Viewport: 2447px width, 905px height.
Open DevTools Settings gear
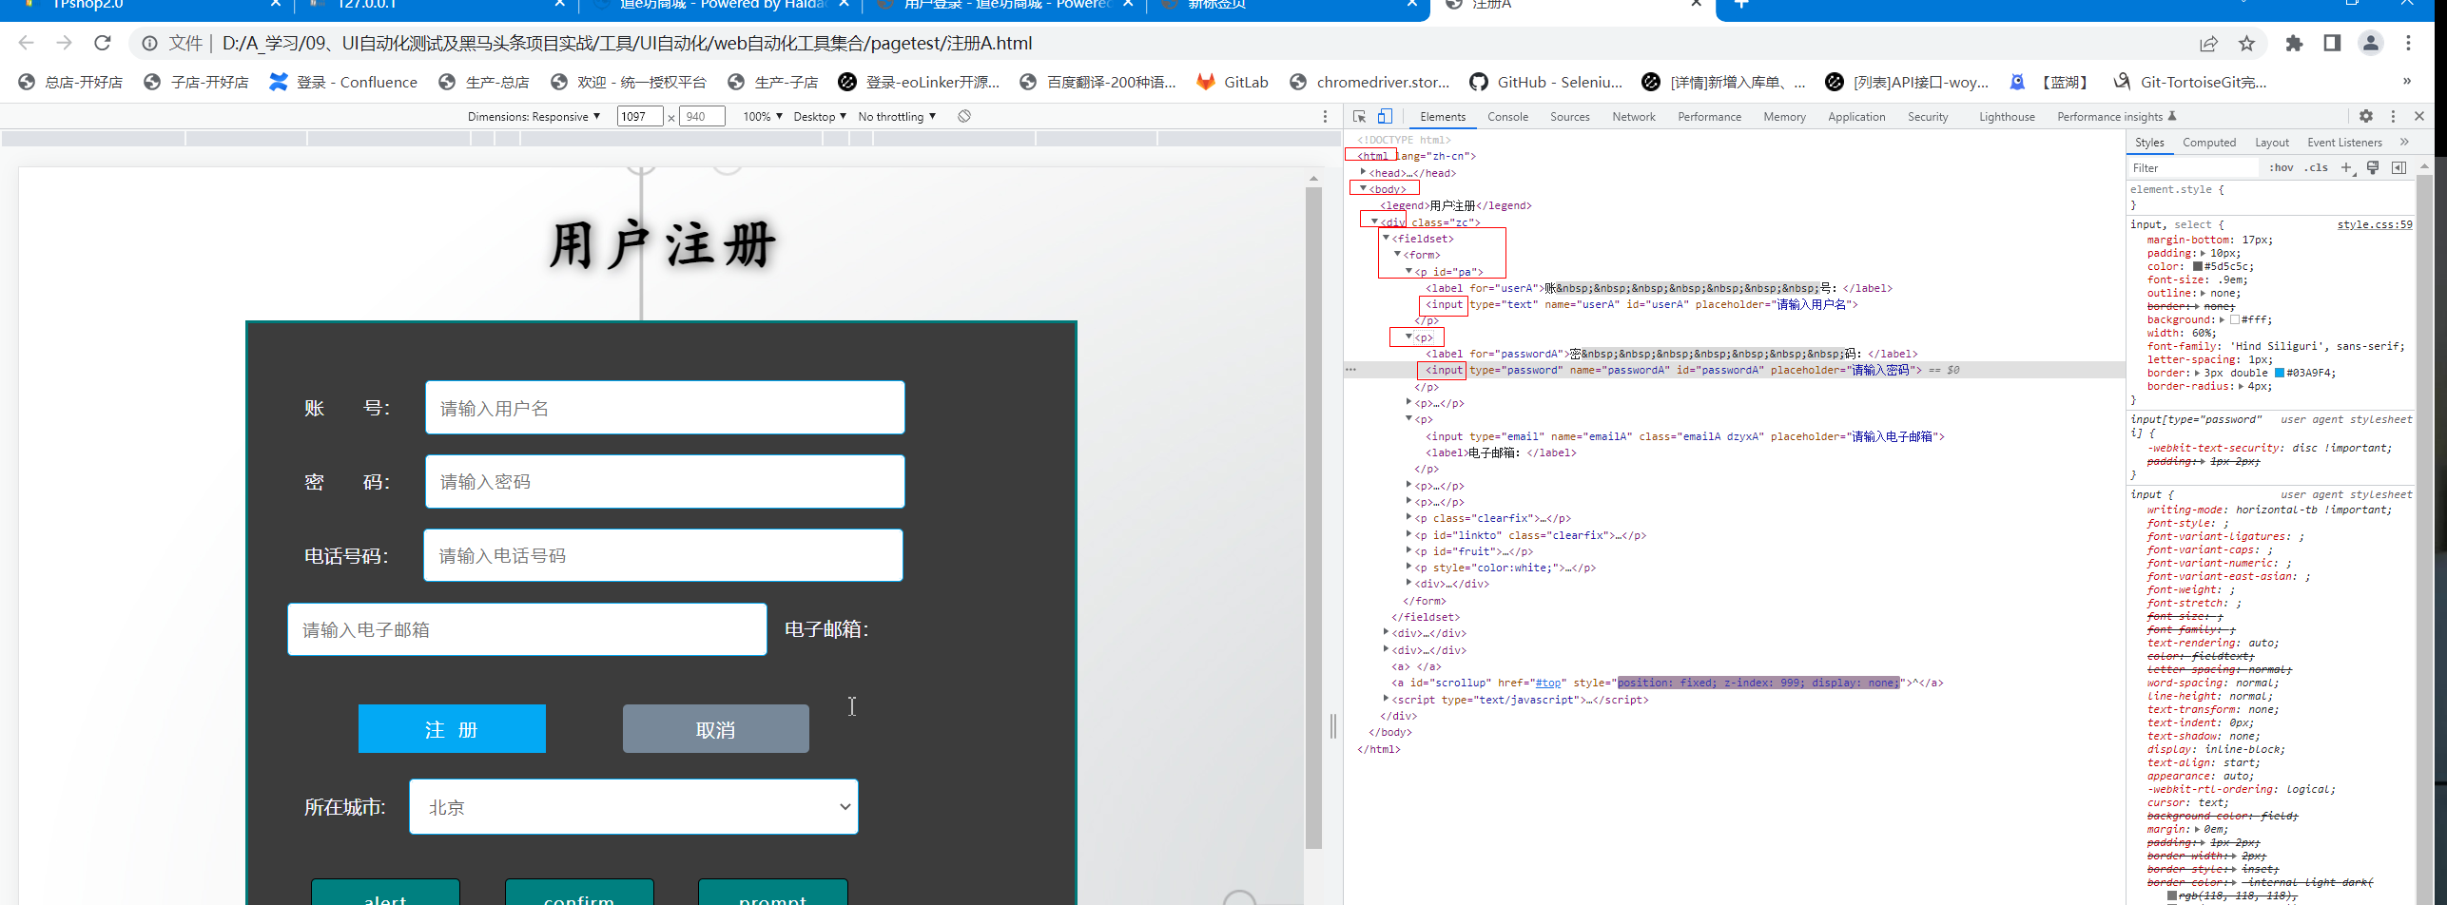pyautogui.click(x=2366, y=116)
